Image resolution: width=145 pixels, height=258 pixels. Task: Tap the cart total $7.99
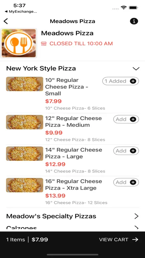pyautogui.click(x=40, y=239)
